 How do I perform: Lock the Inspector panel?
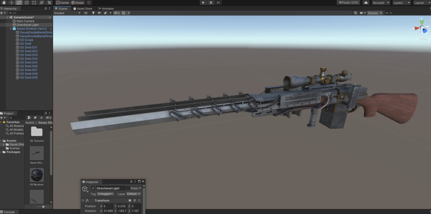click(131, 181)
